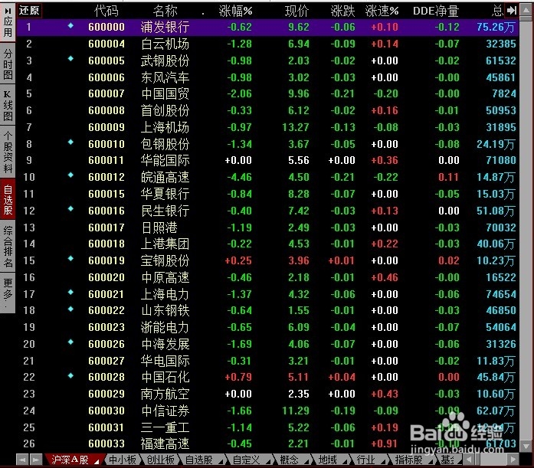
Task: Open the 行业 bottom tab dropdown
Action: click(383, 462)
